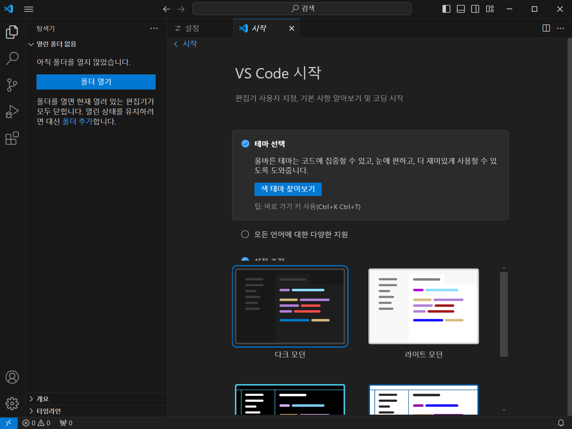This screenshot has height=429, width=572.
Task: Open editor more actions ellipsis
Action: 561,28
